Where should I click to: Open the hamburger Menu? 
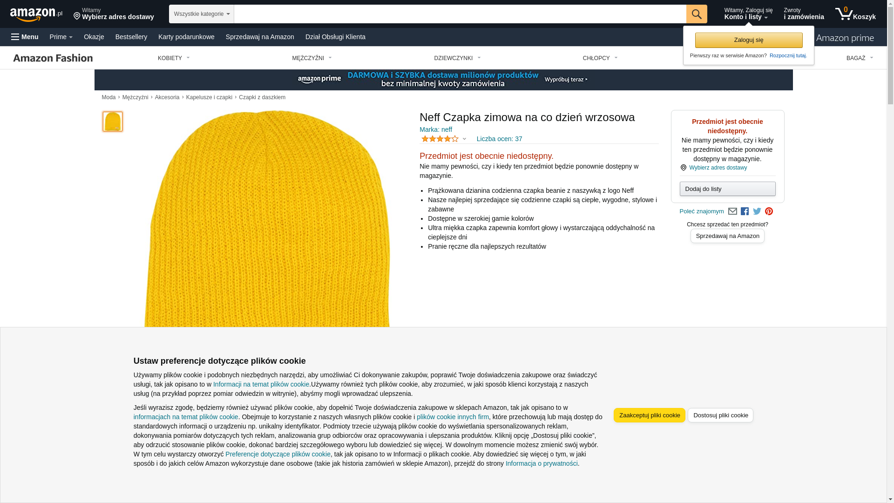click(x=25, y=37)
